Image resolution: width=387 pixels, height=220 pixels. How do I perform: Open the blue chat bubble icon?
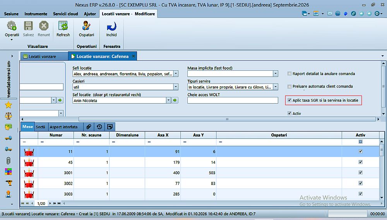pos(346,14)
